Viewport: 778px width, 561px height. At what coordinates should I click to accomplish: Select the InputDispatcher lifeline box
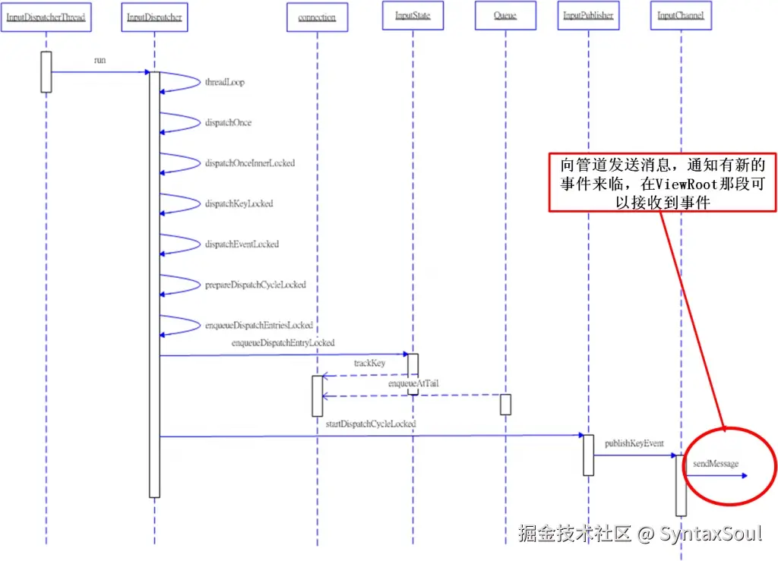pyautogui.click(x=153, y=15)
